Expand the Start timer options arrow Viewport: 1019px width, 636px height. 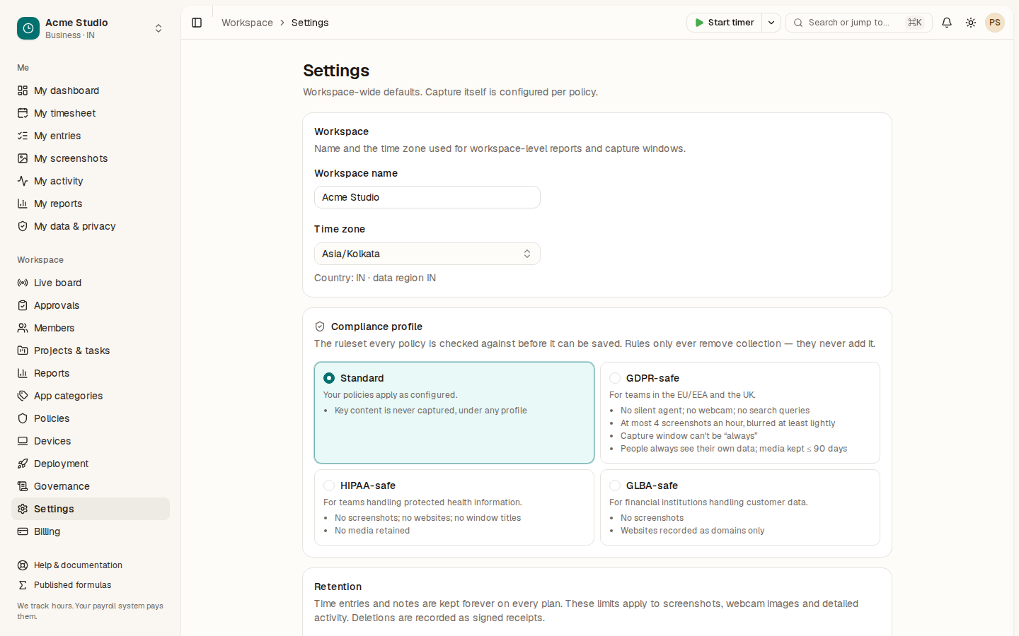click(x=771, y=23)
